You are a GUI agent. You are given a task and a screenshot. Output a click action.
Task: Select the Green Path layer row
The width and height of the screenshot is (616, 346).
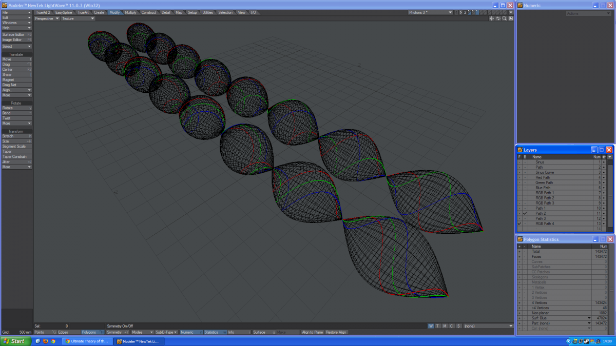coord(544,182)
